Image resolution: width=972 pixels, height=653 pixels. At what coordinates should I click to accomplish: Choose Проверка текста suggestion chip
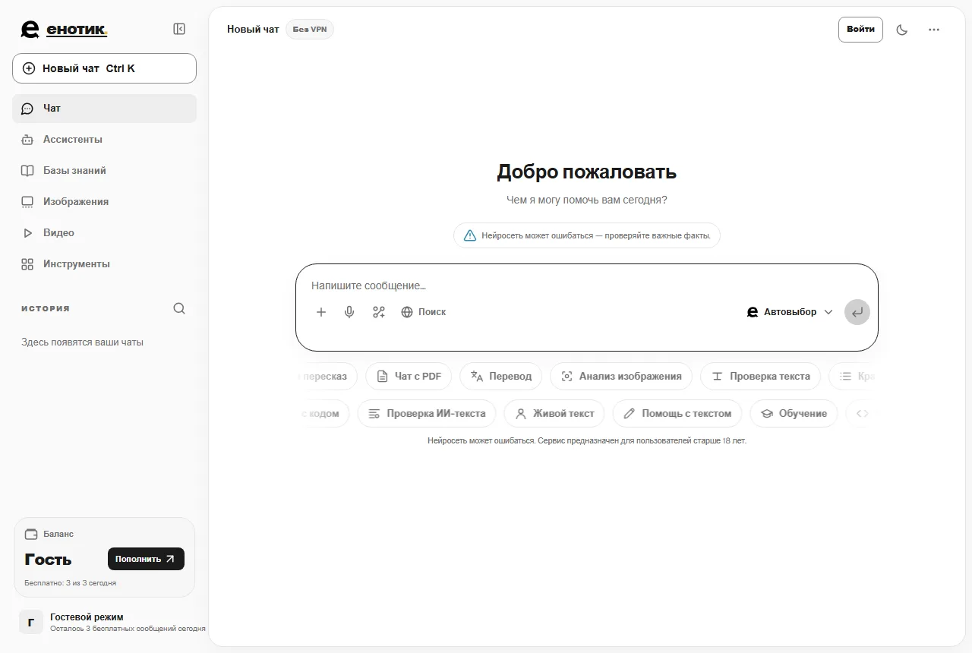(760, 377)
